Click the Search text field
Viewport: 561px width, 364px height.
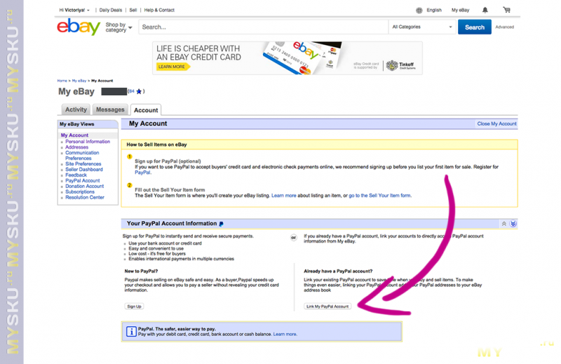[x=264, y=27]
